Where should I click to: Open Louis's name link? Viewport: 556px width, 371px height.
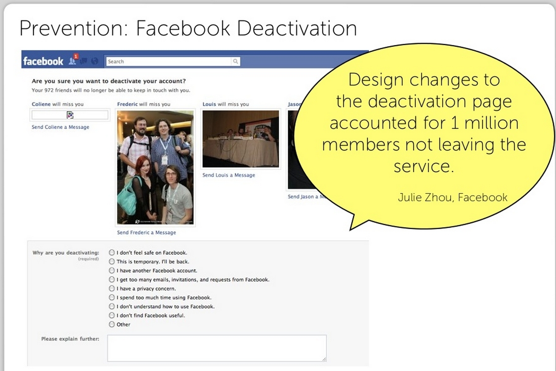[x=209, y=104]
